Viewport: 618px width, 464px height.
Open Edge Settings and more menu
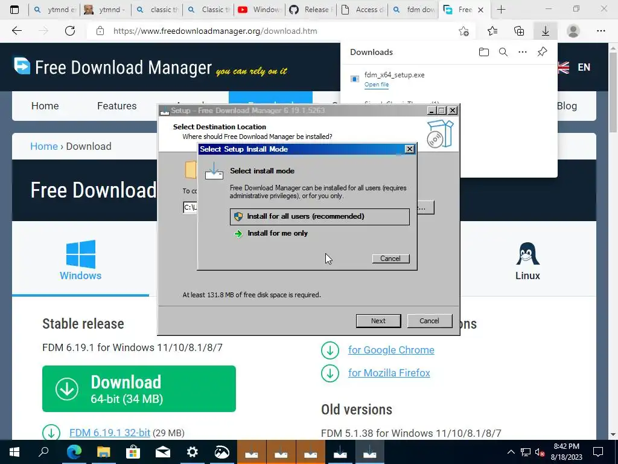601,31
